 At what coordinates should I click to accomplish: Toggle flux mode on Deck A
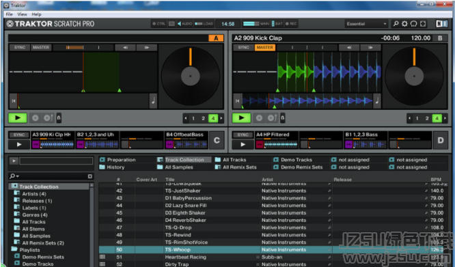click(x=59, y=118)
